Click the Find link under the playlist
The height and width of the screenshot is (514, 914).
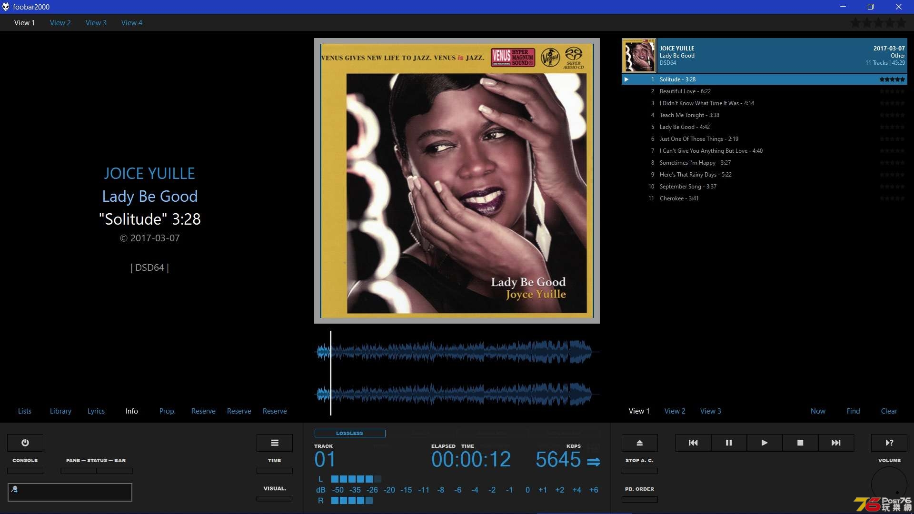pos(854,411)
